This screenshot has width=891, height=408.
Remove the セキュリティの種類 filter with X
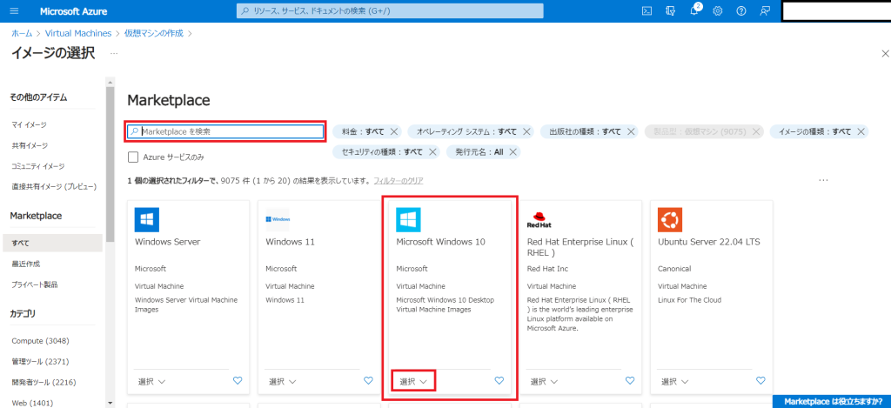coord(432,151)
